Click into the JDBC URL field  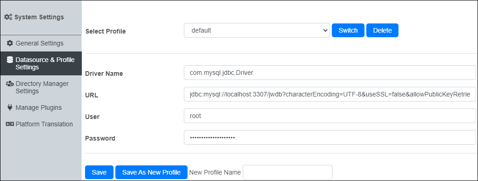[330, 94]
